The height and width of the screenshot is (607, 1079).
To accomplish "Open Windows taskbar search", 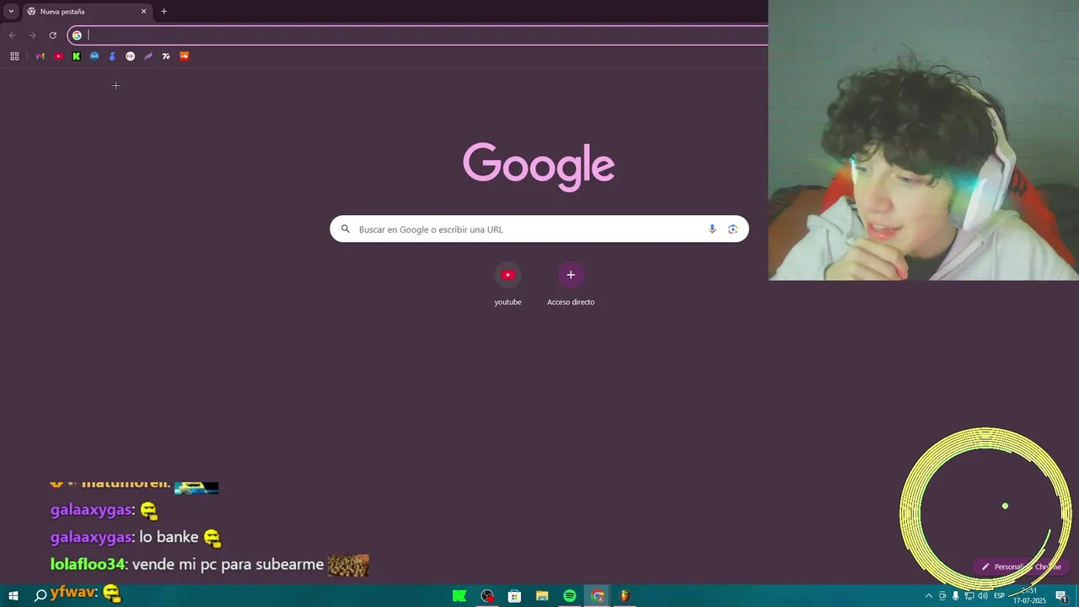I will click(x=40, y=596).
